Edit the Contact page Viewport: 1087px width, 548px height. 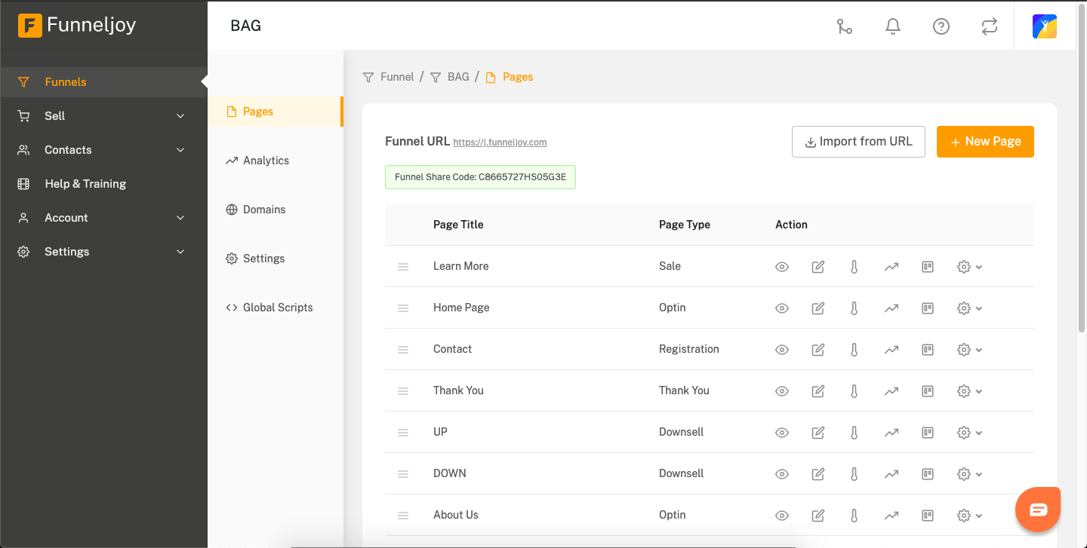(x=818, y=350)
